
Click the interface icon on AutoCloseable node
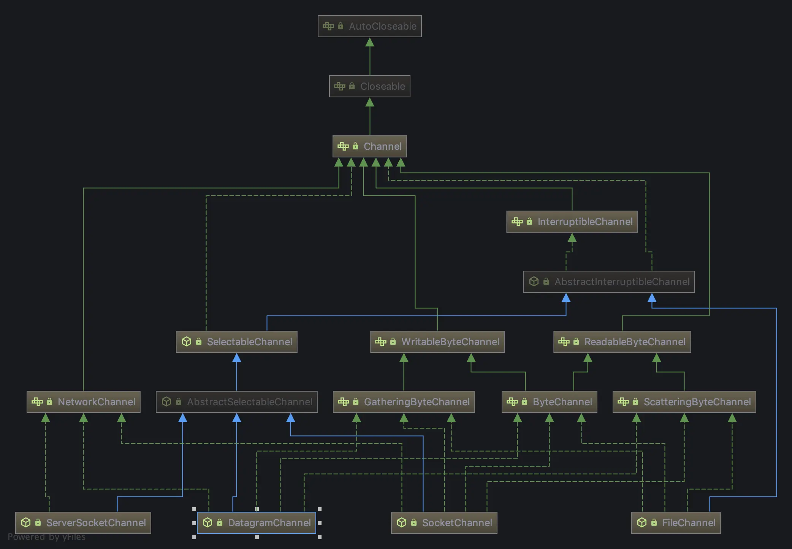[328, 26]
